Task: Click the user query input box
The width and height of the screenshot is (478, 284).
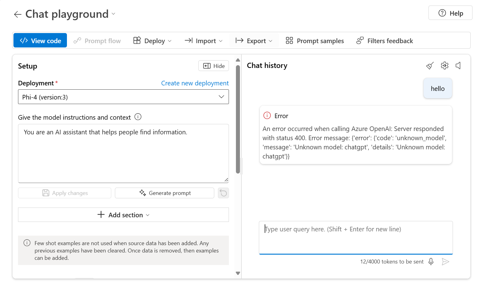Action: [356, 237]
